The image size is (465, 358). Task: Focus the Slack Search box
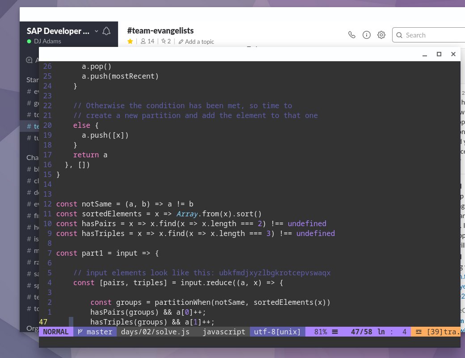coord(429,35)
